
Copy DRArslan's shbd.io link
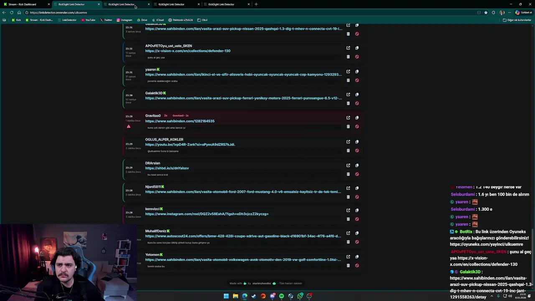click(x=357, y=165)
